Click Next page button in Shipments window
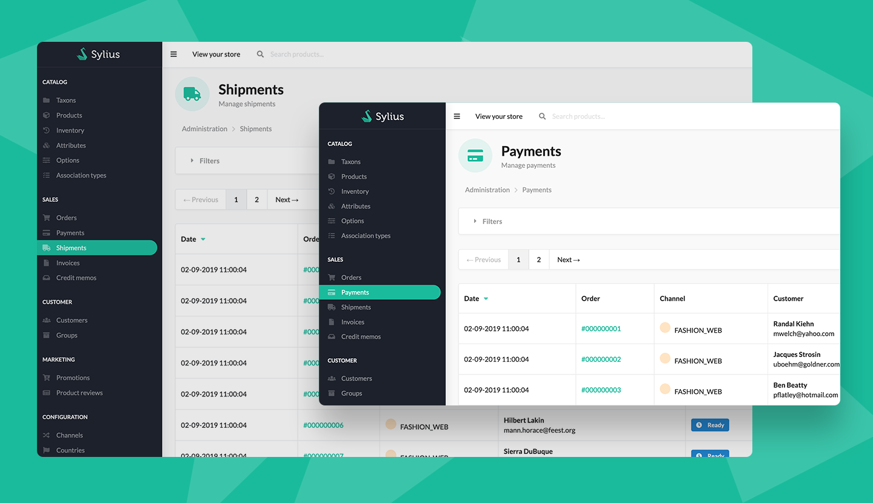The image size is (873, 503). pos(287,199)
